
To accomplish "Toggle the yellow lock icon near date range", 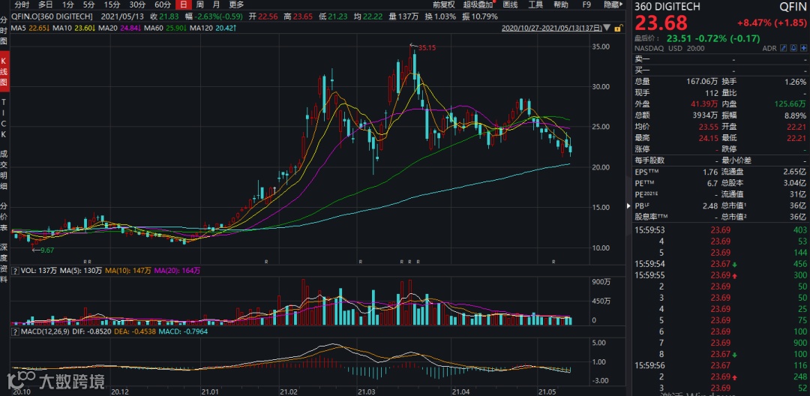I will tap(618, 27).
